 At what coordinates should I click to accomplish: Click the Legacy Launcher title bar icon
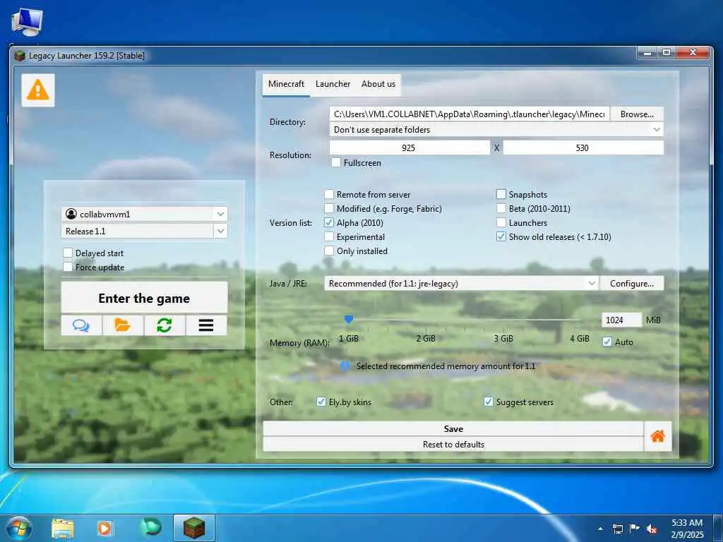(x=19, y=56)
